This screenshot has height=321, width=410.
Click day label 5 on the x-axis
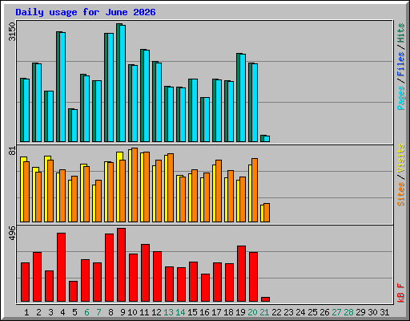(x=74, y=312)
